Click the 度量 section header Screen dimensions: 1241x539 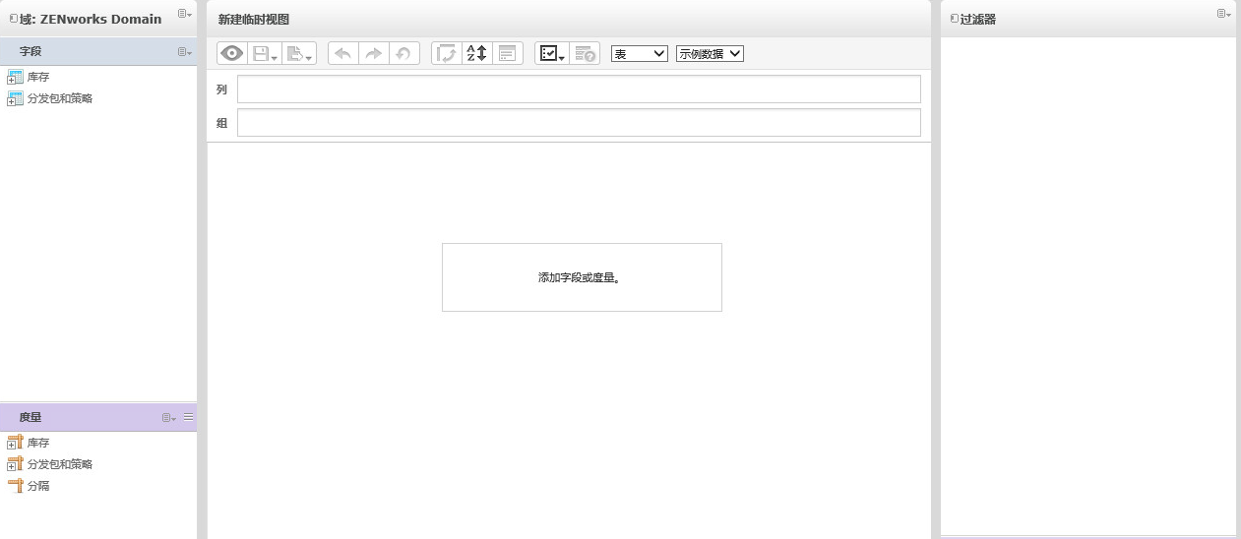[98, 417]
